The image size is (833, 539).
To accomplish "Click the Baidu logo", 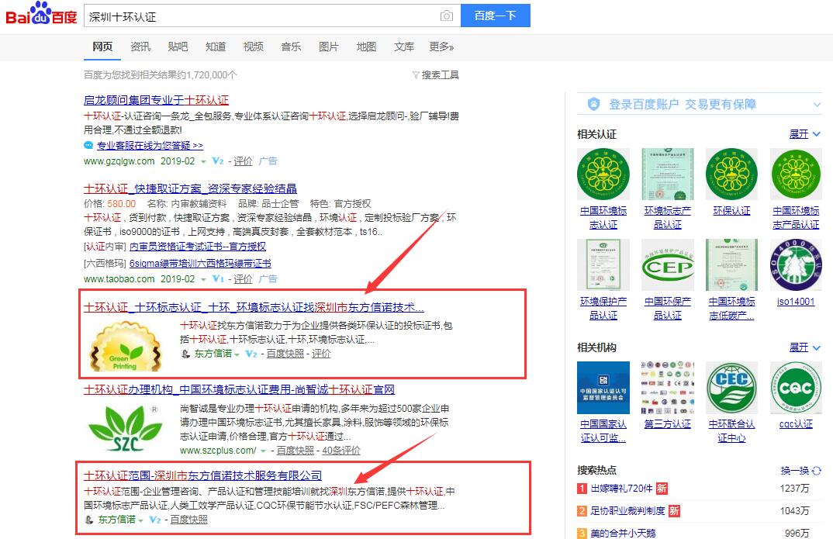I will (x=41, y=16).
